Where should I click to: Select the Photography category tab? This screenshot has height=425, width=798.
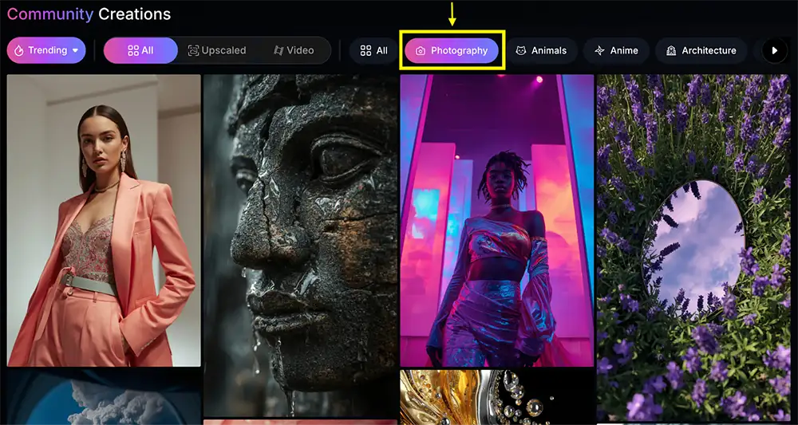(452, 50)
